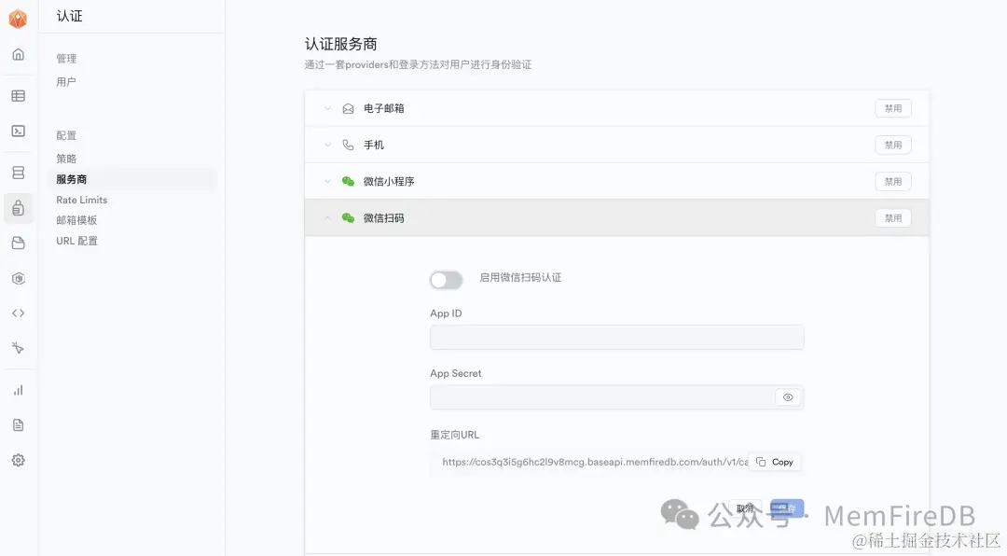This screenshot has height=556, width=1007.
Task: Select the Authentication lock icon
Action: [x=18, y=207]
